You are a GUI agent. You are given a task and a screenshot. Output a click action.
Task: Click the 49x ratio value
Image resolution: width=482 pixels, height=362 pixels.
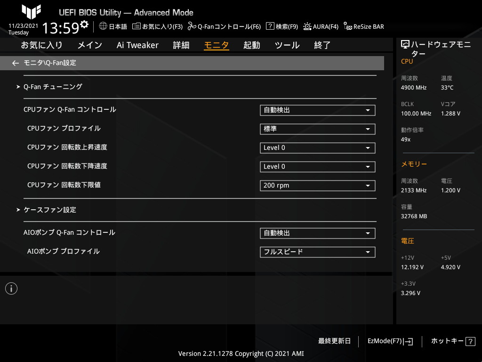coord(406,140)
